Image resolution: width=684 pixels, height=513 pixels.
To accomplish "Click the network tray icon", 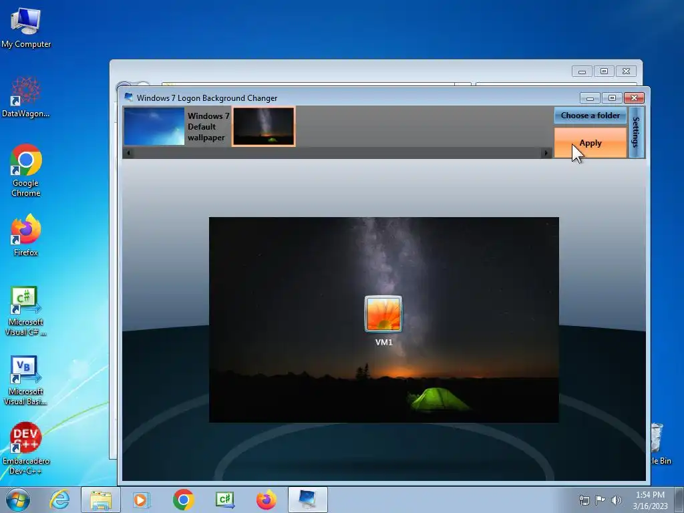I will point(584,500).
